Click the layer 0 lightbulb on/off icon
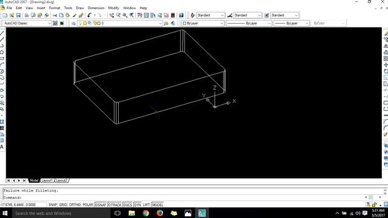The width and height of the screenshot is (388, 218). (x=80, y=23)
